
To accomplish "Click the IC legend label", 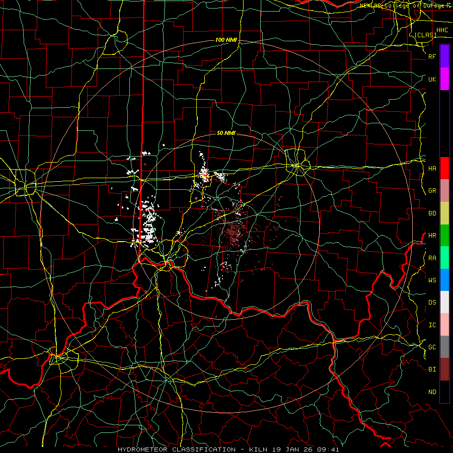I will 432,325.
